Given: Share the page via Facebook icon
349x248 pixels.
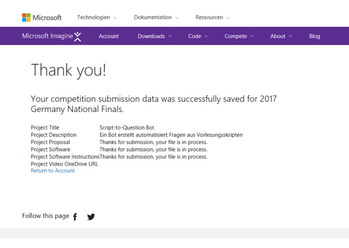Looking at the screenshot, I should 75,216.
